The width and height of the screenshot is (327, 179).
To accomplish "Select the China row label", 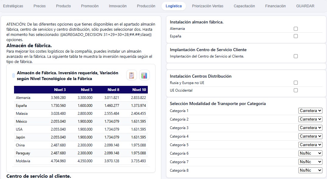I will pyautogui.click(x=20, y=145).
